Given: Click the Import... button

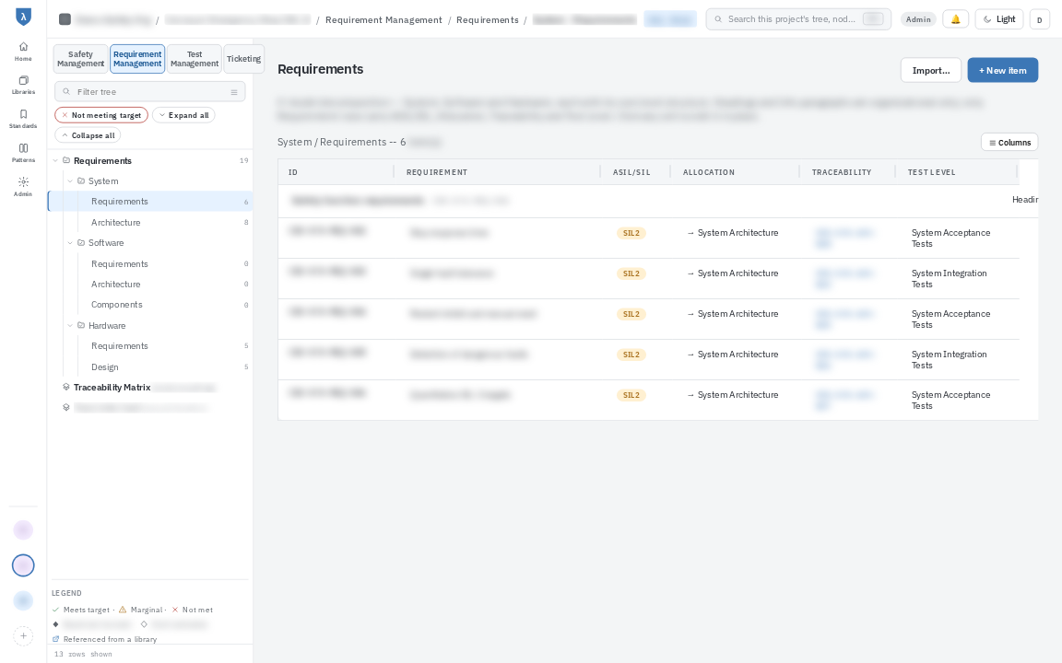Looking at the screenshot, I should tap(930, 70).
